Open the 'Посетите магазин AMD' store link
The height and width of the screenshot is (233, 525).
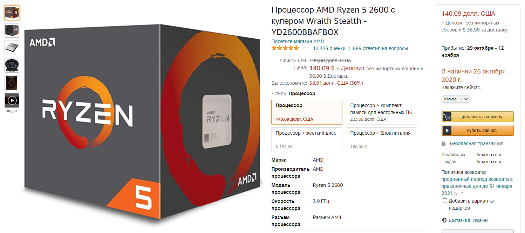pos(298,41)
